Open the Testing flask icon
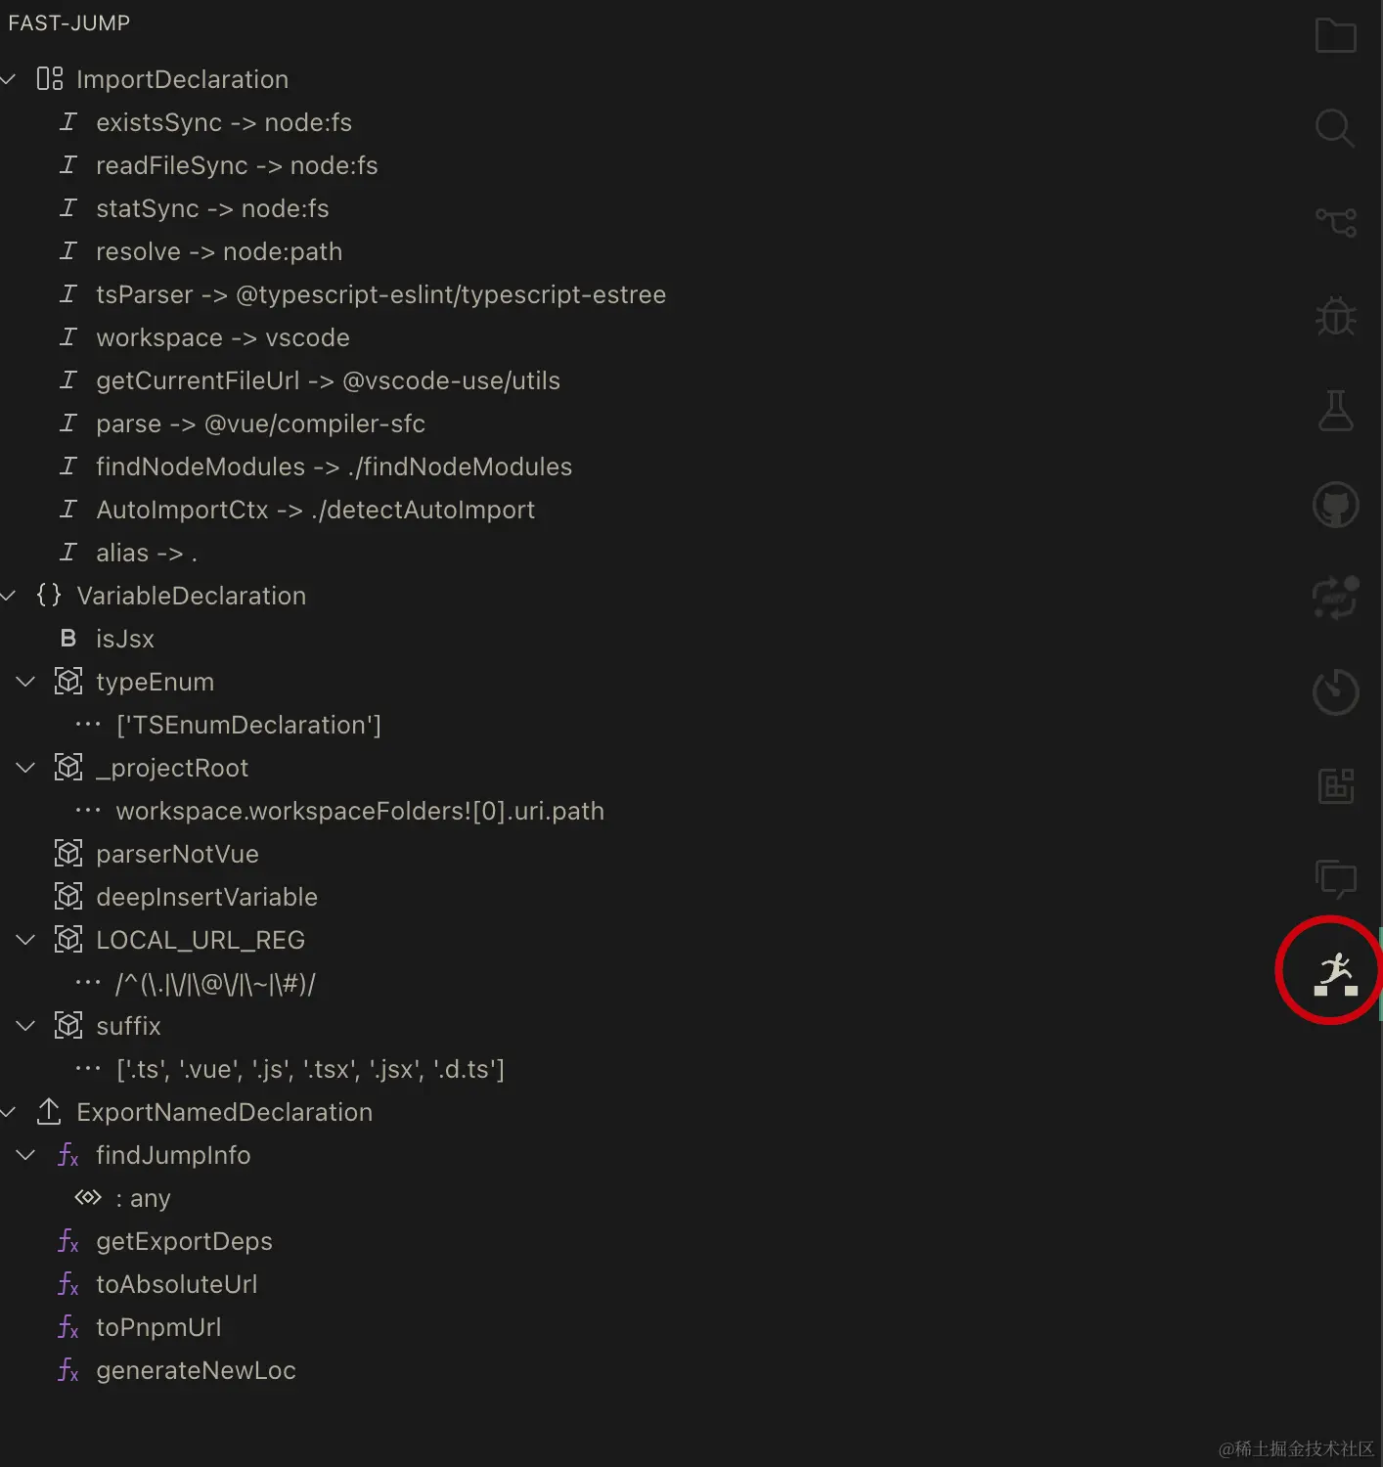The image size is (1383, 1467). point(1335,411)
